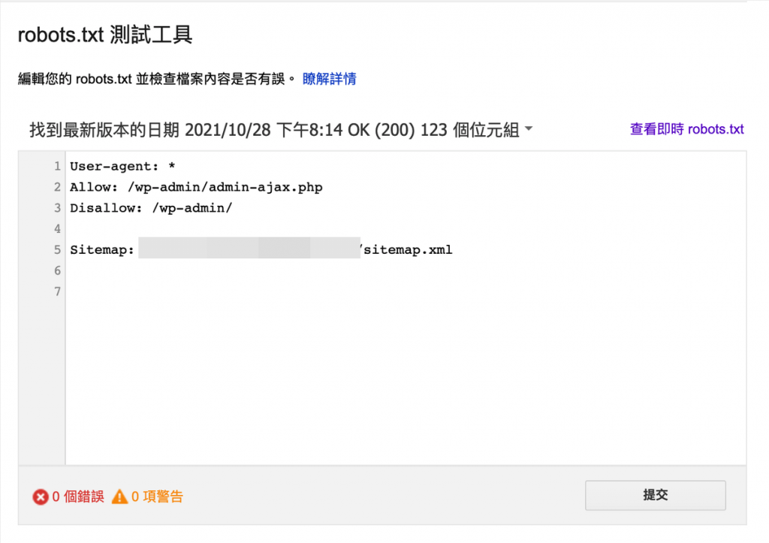The width and height of the screenshot is (769, 543).
Task: Select line number 5 in gutter
Action: point(57,249)
